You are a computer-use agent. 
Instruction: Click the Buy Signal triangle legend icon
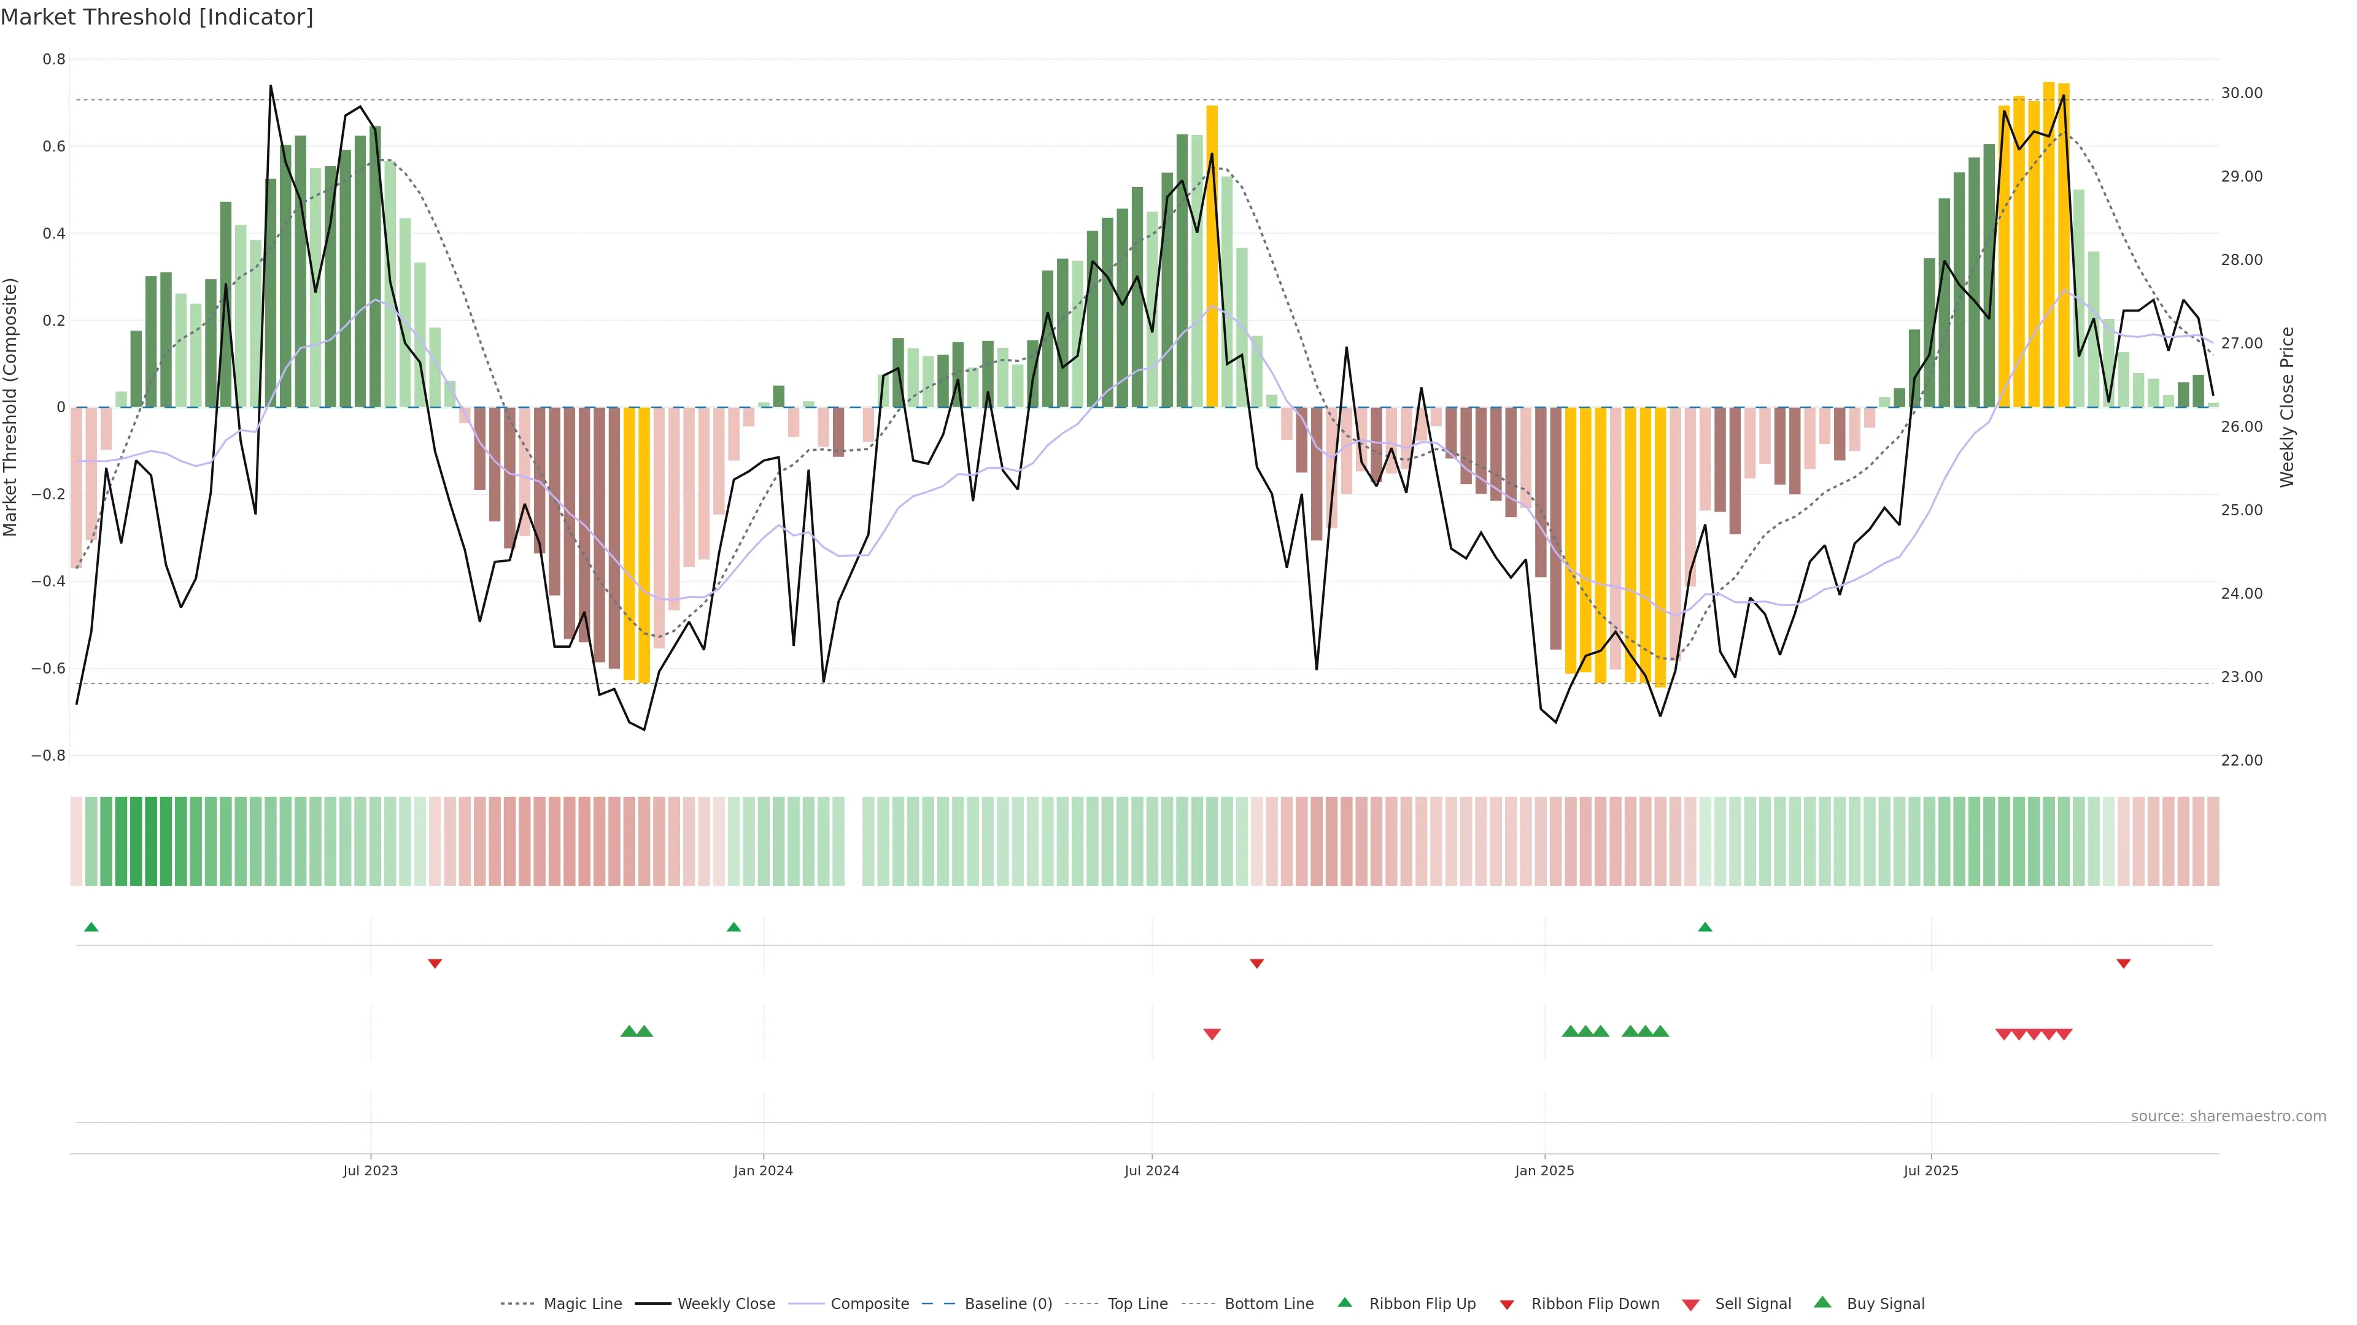tap(1822, 1302)
